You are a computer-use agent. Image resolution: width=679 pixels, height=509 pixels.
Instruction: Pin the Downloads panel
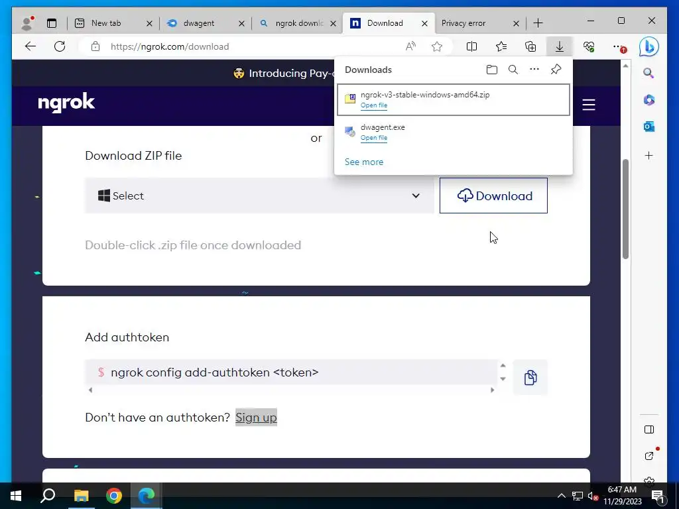(556, 70)
